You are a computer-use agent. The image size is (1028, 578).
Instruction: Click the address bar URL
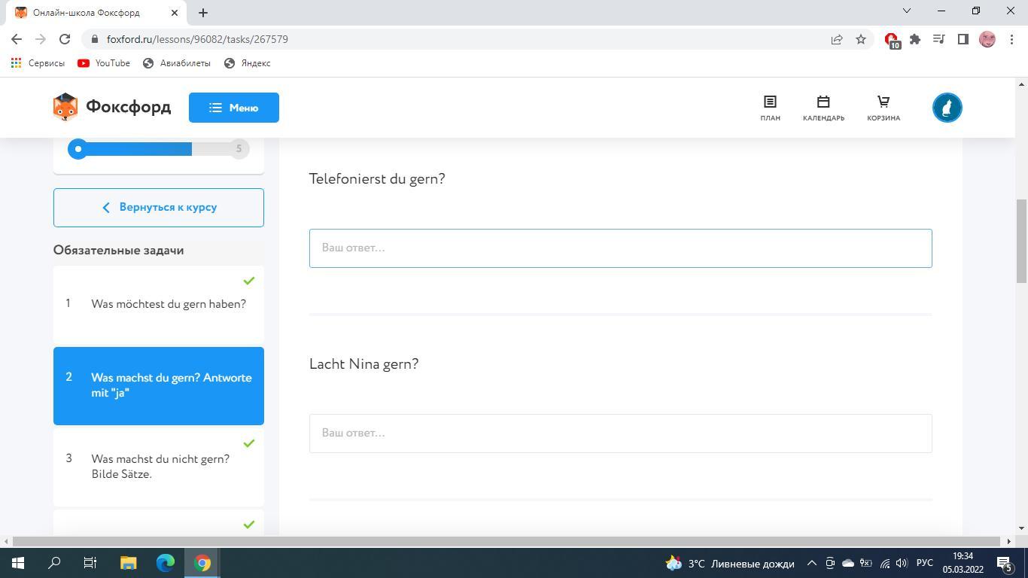point(197,39)
